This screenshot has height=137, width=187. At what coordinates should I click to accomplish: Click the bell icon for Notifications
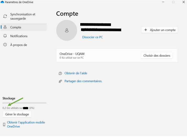click(x=5, y=36)
